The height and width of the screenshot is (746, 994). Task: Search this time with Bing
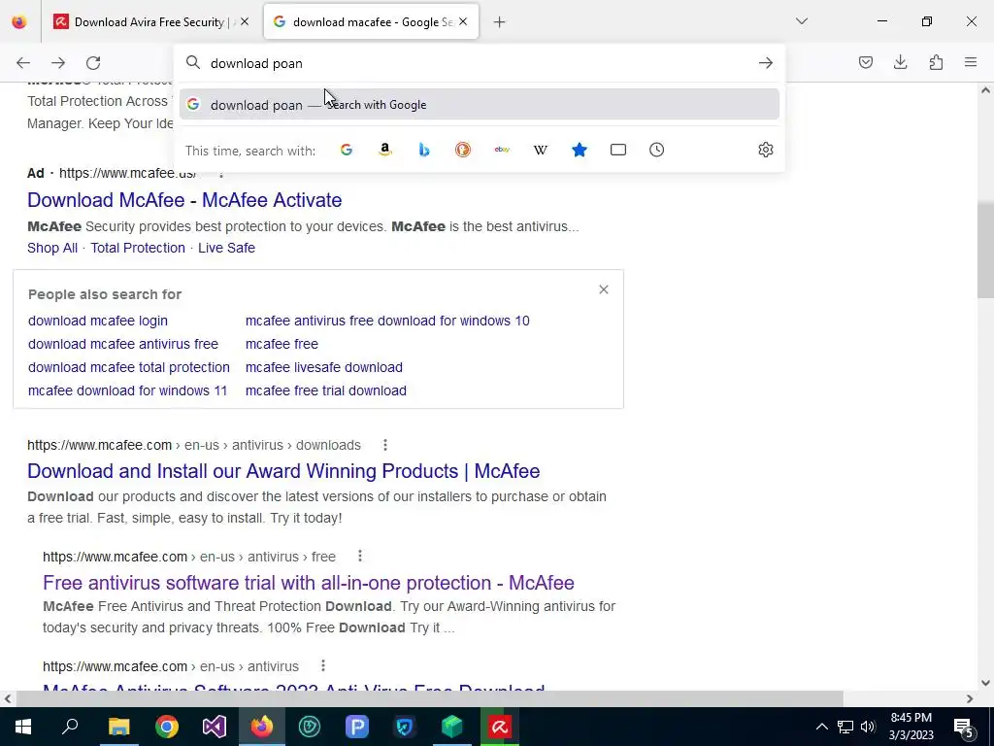[424, 150]
